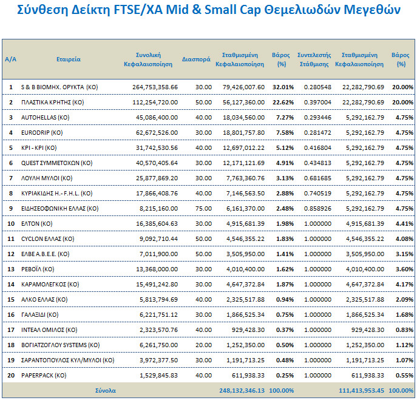Select the Συντελεστής Στάθμισης column header
The image size is (417, 406).
click(313, 59)
